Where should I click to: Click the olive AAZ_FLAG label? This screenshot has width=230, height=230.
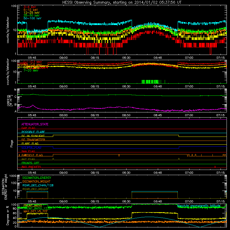pyautogui.click(x=28, y=159)
